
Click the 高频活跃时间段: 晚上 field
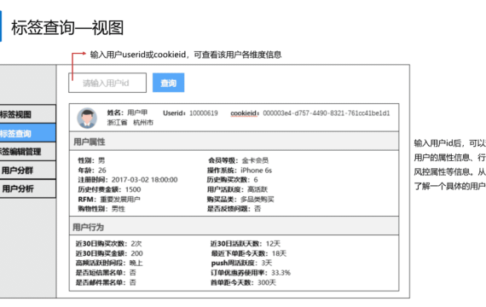[x=109, y=263]
